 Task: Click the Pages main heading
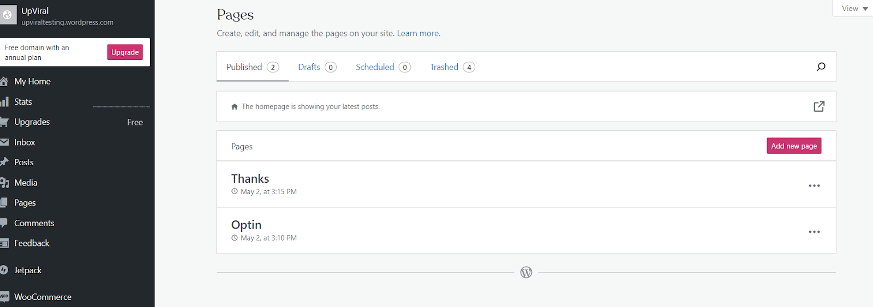click(x=235, y=15)
